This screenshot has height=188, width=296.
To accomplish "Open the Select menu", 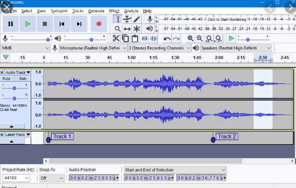I will (27, 11).
